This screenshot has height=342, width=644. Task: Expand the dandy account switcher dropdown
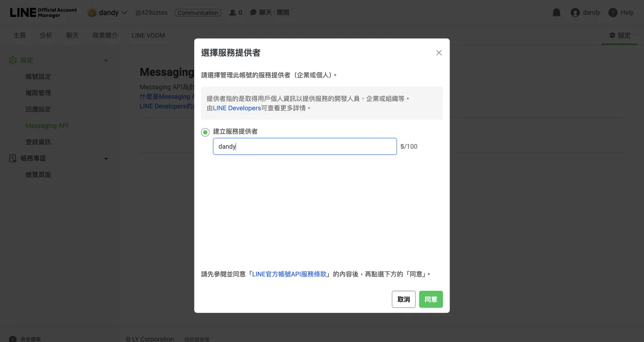coord(124,13)
